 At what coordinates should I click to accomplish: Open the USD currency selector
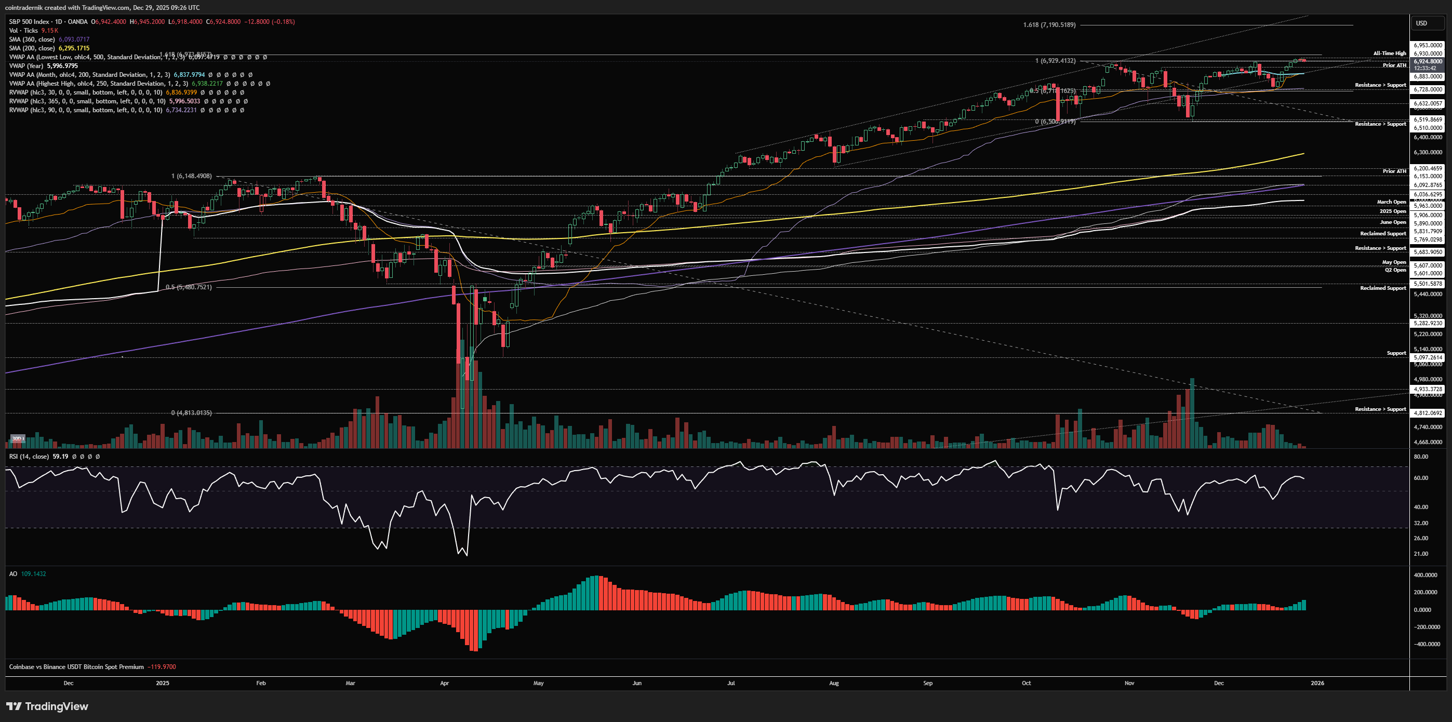click(1421, 23)
